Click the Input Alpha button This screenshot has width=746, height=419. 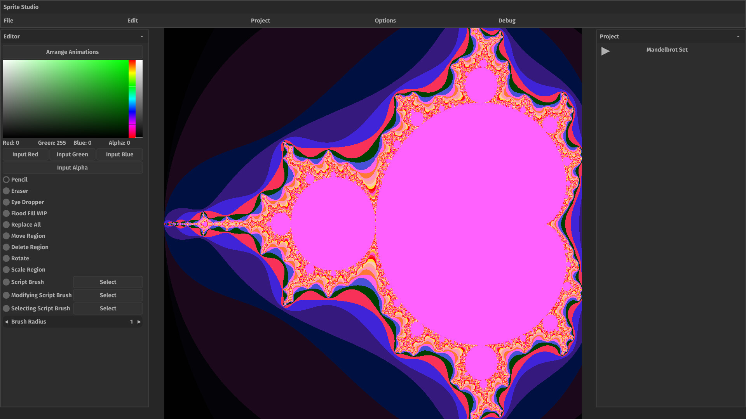pyautogui.click(x=72, y=167)
